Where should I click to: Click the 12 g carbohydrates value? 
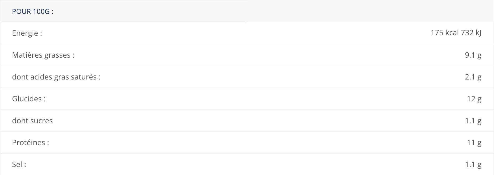(x=474, y=99)
